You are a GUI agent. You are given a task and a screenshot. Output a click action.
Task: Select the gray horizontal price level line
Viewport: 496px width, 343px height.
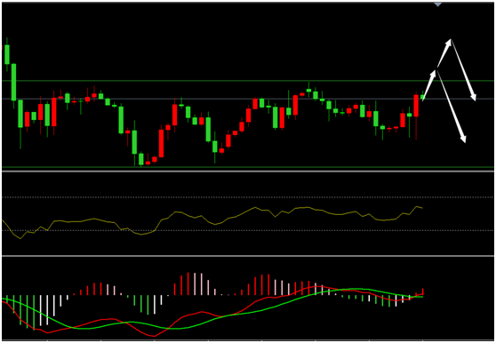point(248,99)
